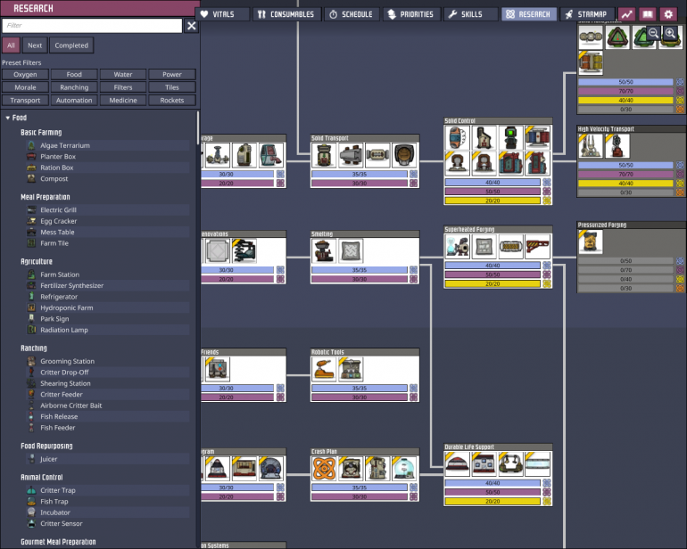687x549 pixels.
Task: Click the research Filter text field
Action: [92, 25]
